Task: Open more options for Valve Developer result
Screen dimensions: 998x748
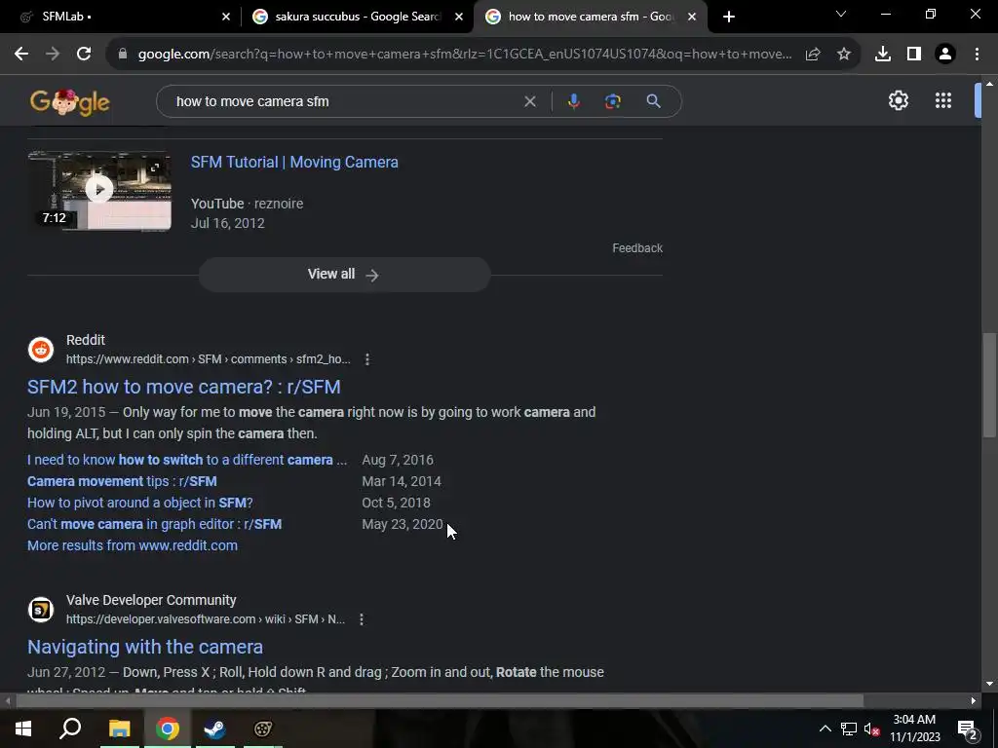Action: [362, 619]
